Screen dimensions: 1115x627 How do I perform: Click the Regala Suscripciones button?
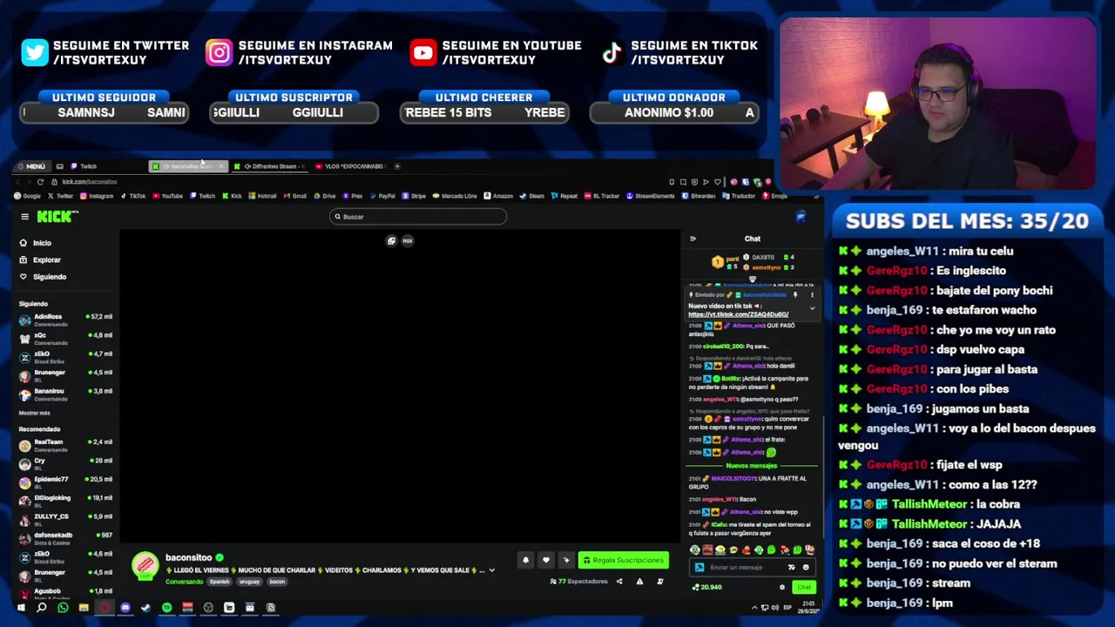tap(625, 560)
